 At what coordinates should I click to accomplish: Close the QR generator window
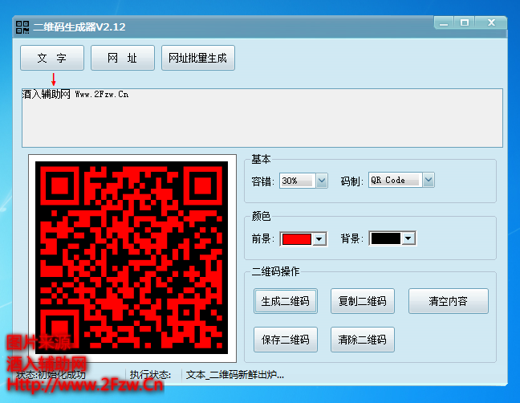click(491, 23)
